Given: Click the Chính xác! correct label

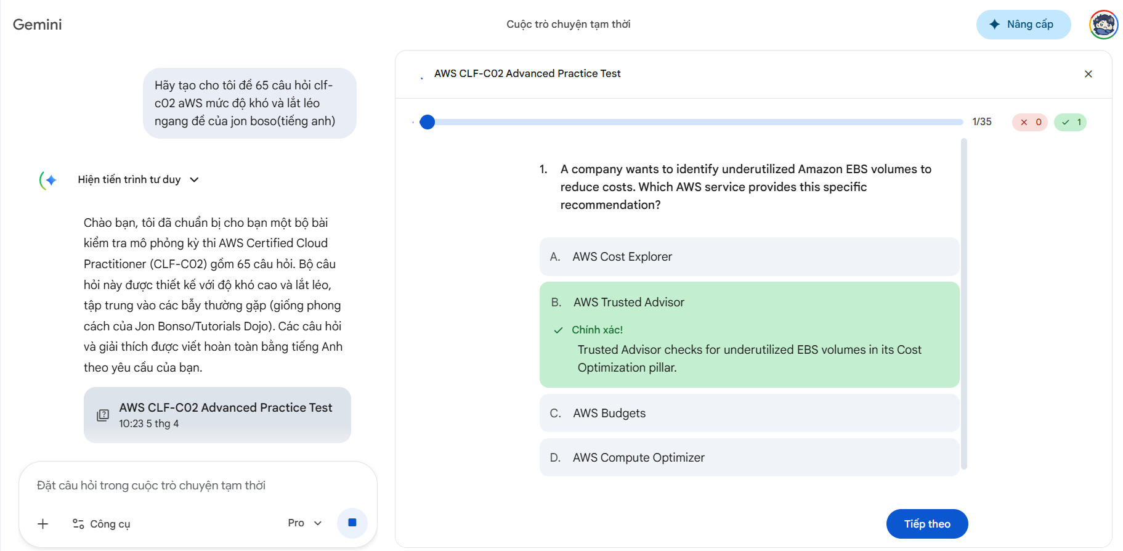Looking at the screenshot, I should pyautogui.click(x=597, y=330).
